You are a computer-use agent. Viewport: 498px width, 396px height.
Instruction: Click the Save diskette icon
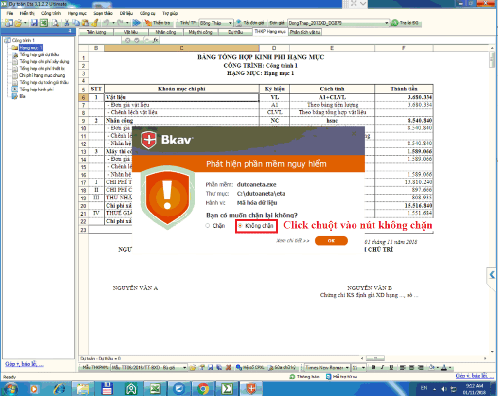tap(33, 22)
